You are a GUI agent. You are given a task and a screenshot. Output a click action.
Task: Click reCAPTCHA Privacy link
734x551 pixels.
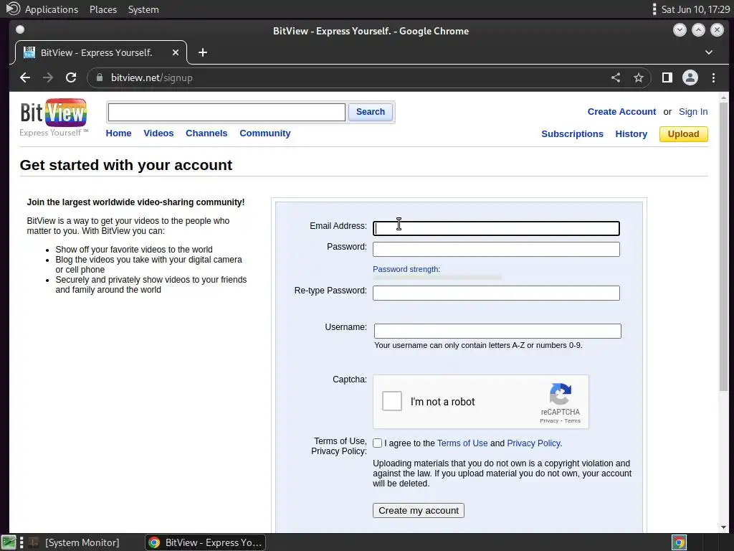pos(549,420)
